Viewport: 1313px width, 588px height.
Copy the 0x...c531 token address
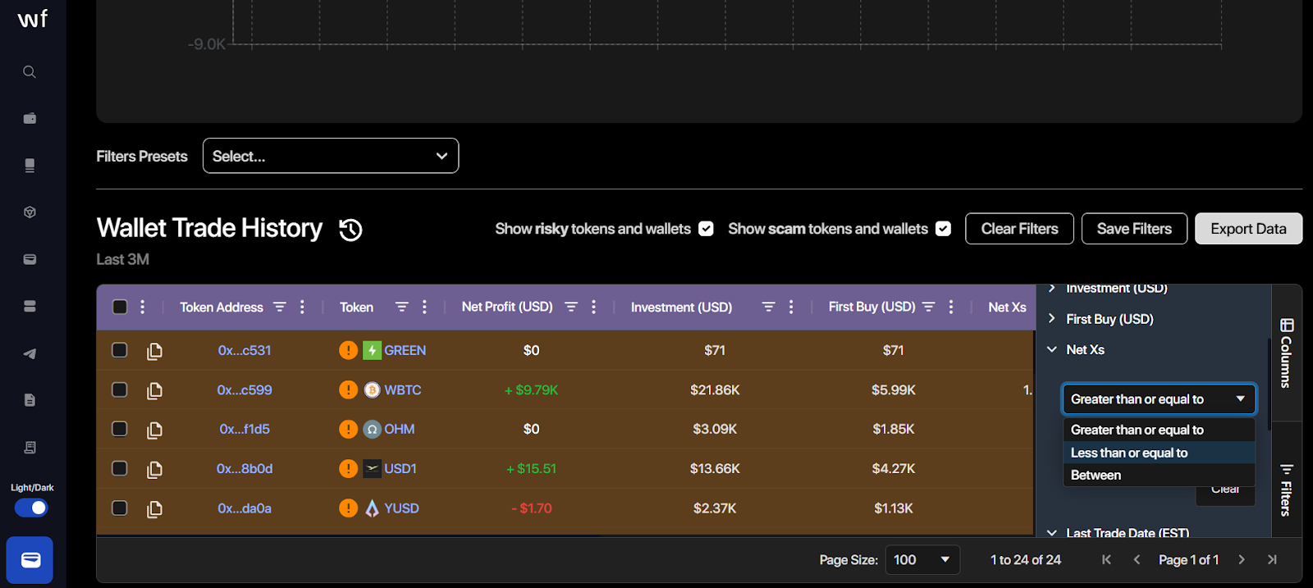coord(154,351)
